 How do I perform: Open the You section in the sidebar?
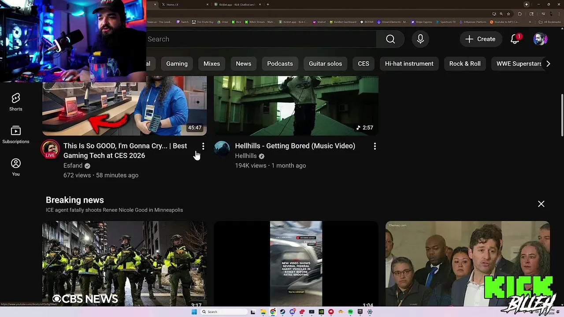16,167
